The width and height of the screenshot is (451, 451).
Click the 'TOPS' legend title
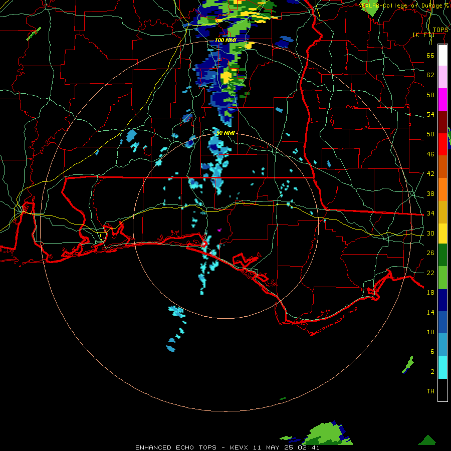point(440,30)
